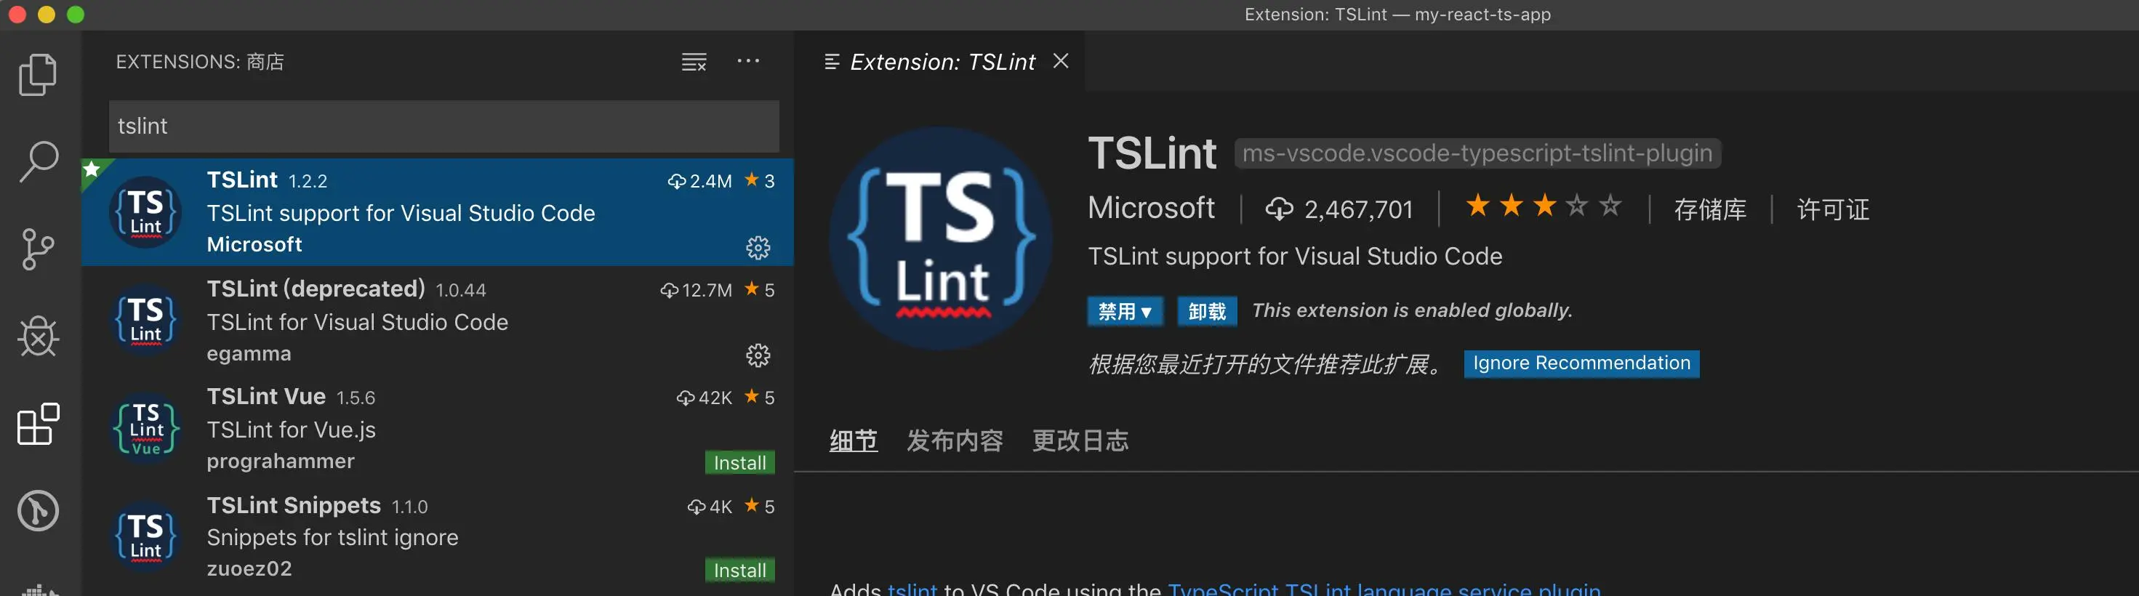Image resolution: width=2139 pixels, height=596 pixels.
Task: Switch to the 发布内容 contributions tab
Action: point(954,440)
